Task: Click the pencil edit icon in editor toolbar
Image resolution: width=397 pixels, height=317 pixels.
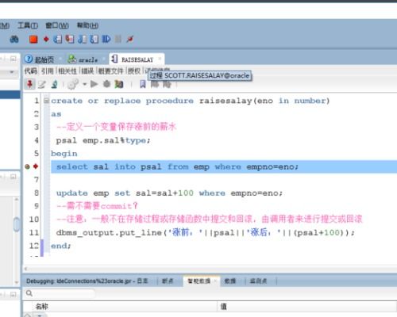Action: [x=41, y=85]
